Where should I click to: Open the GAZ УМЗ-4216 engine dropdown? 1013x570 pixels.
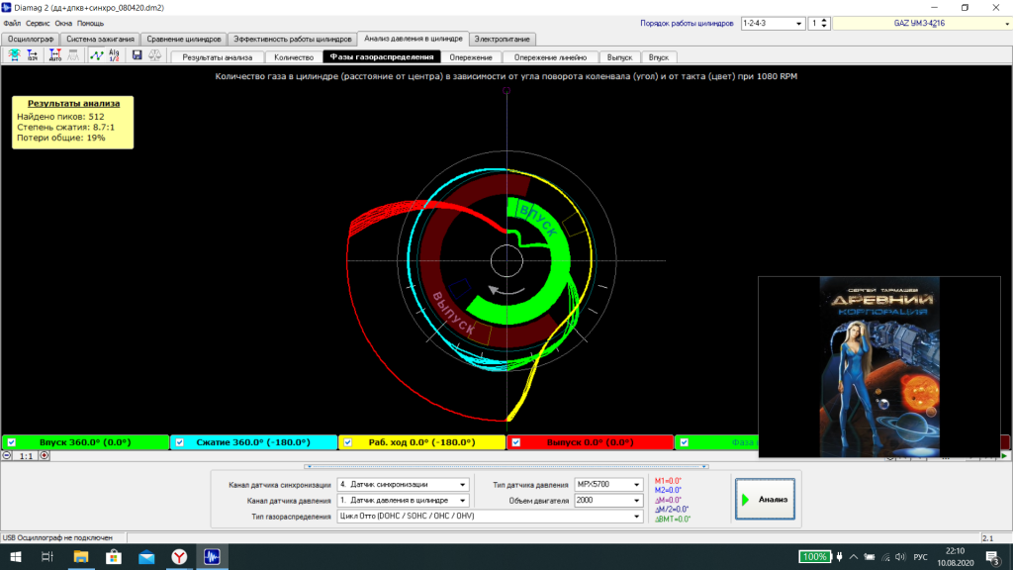point(1006,24)
